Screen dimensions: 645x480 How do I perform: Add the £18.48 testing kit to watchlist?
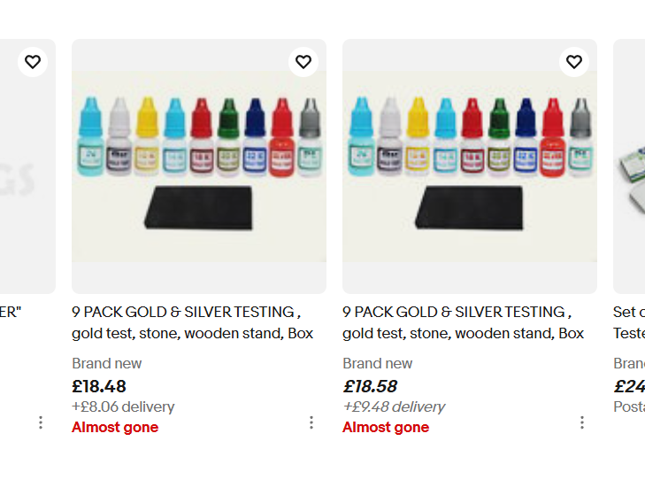[303, 62]
